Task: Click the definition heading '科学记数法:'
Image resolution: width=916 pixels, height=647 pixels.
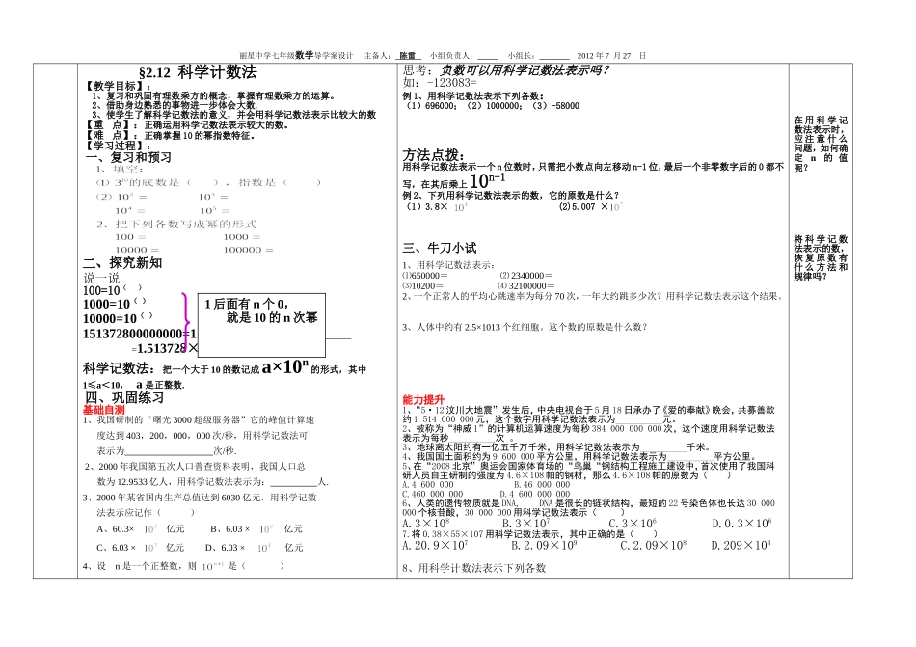Action: pos(119,369)
